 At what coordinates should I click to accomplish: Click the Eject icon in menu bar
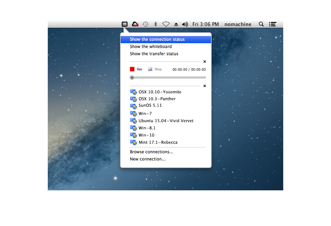[x=176, y=24]
